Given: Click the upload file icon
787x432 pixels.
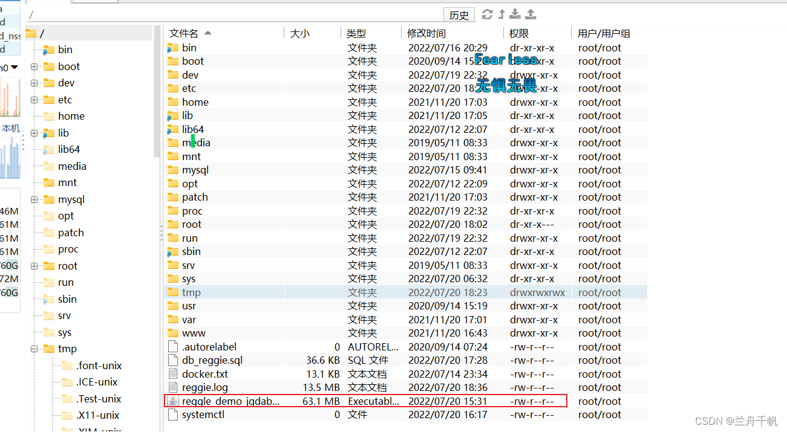Looking at the screenshot, I should pos(531,15).
